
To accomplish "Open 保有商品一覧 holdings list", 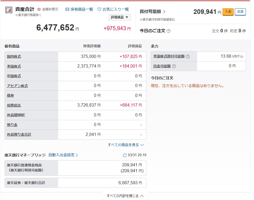I will click(79, 9).
